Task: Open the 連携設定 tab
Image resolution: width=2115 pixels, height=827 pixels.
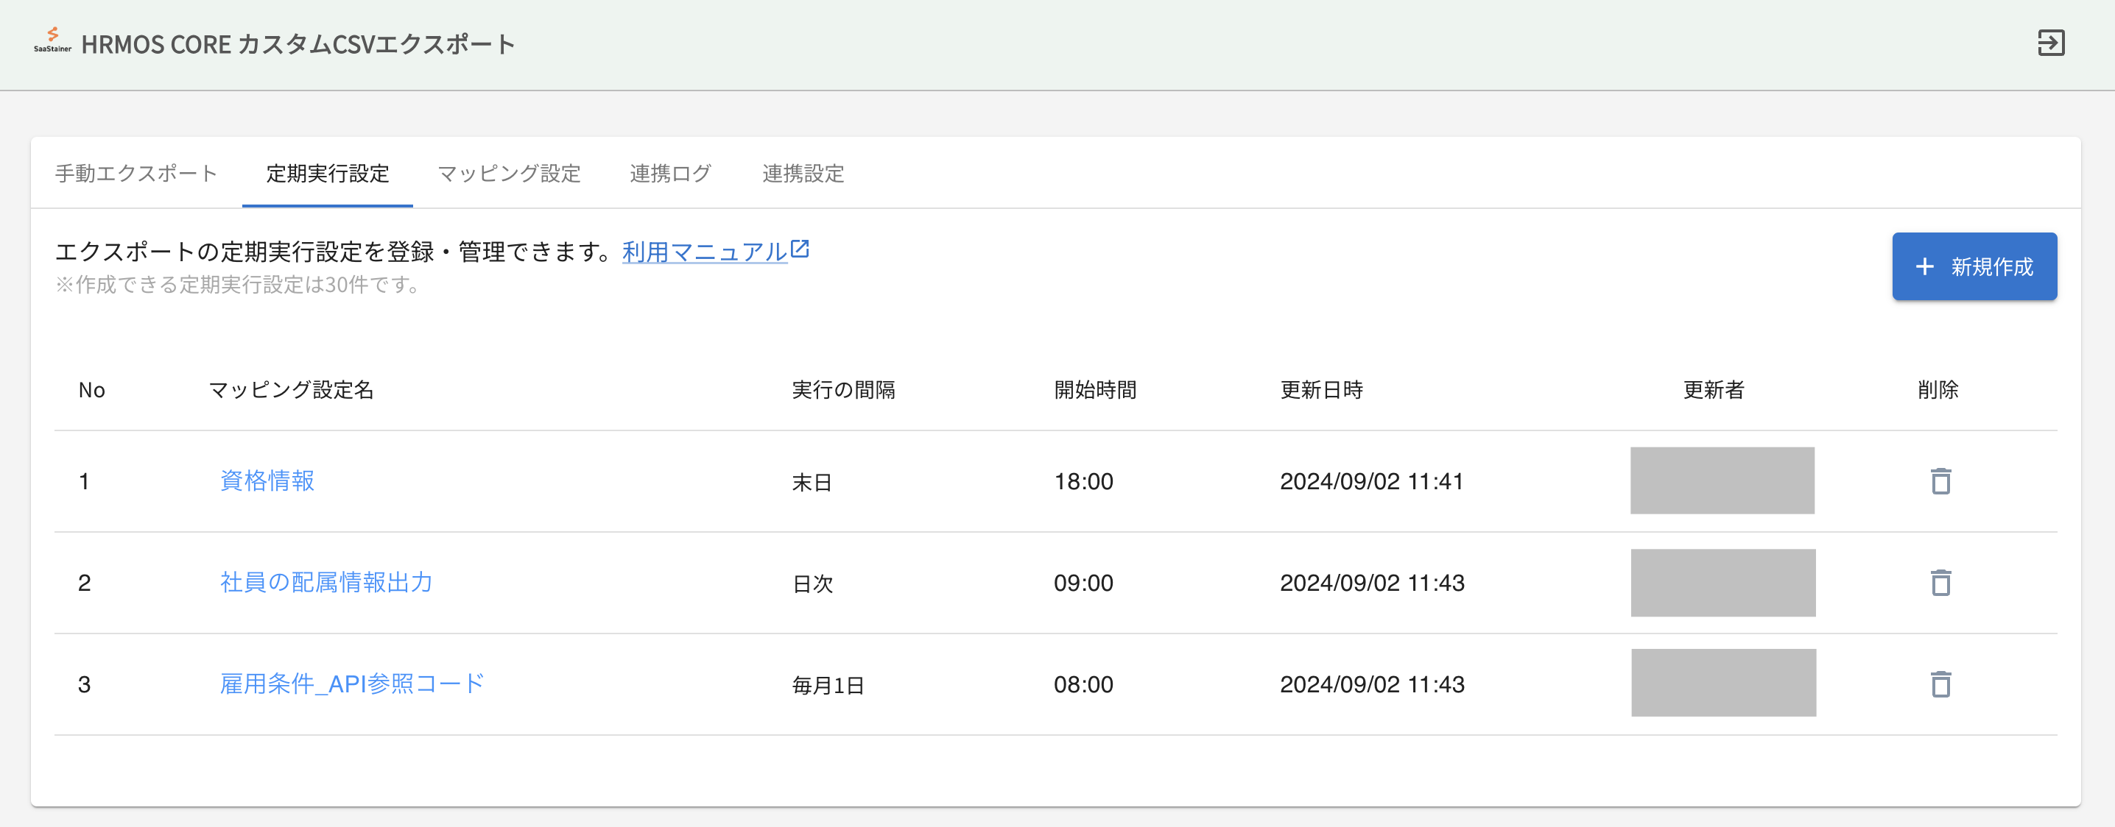Action: tap(803, 173)
